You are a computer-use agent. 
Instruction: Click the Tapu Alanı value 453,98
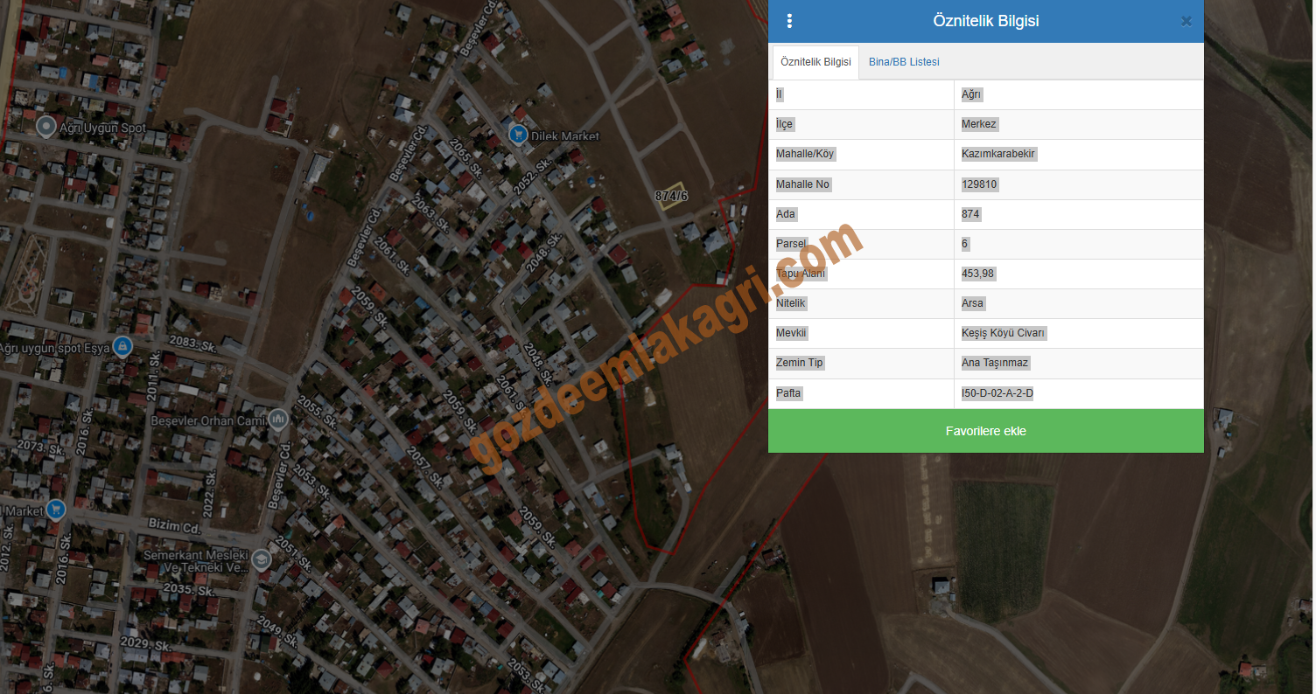pos(977,274)
